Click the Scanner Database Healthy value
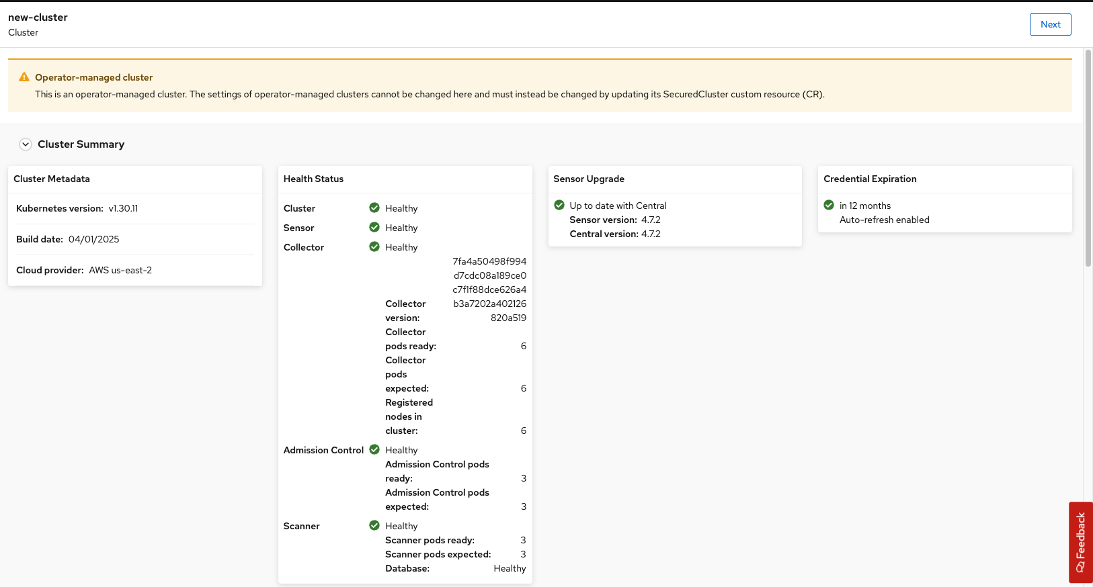The width and height of the screenshot is (1093, 587). tap(510, 568)
